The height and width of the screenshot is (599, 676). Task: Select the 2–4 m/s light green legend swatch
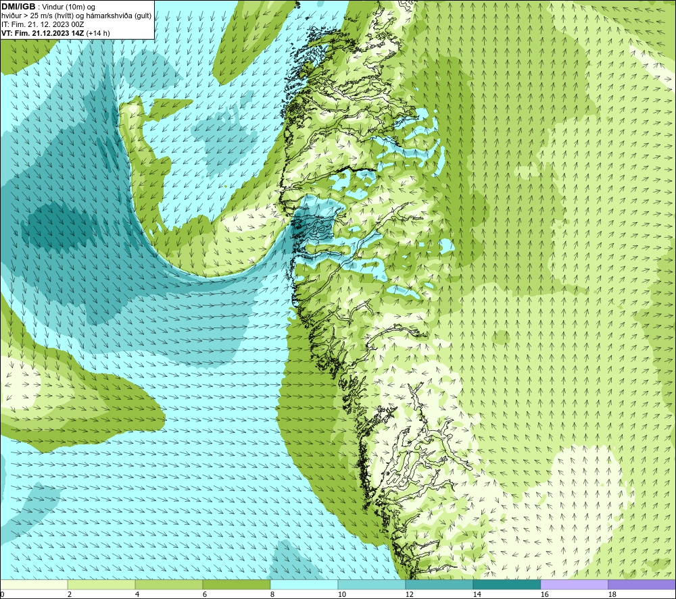tap(101, 584)
